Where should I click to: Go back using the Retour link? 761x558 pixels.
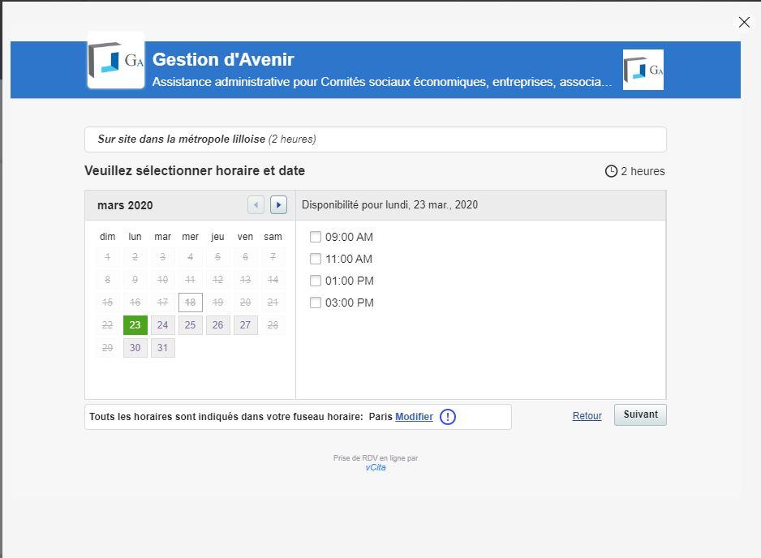coord(587,416)
